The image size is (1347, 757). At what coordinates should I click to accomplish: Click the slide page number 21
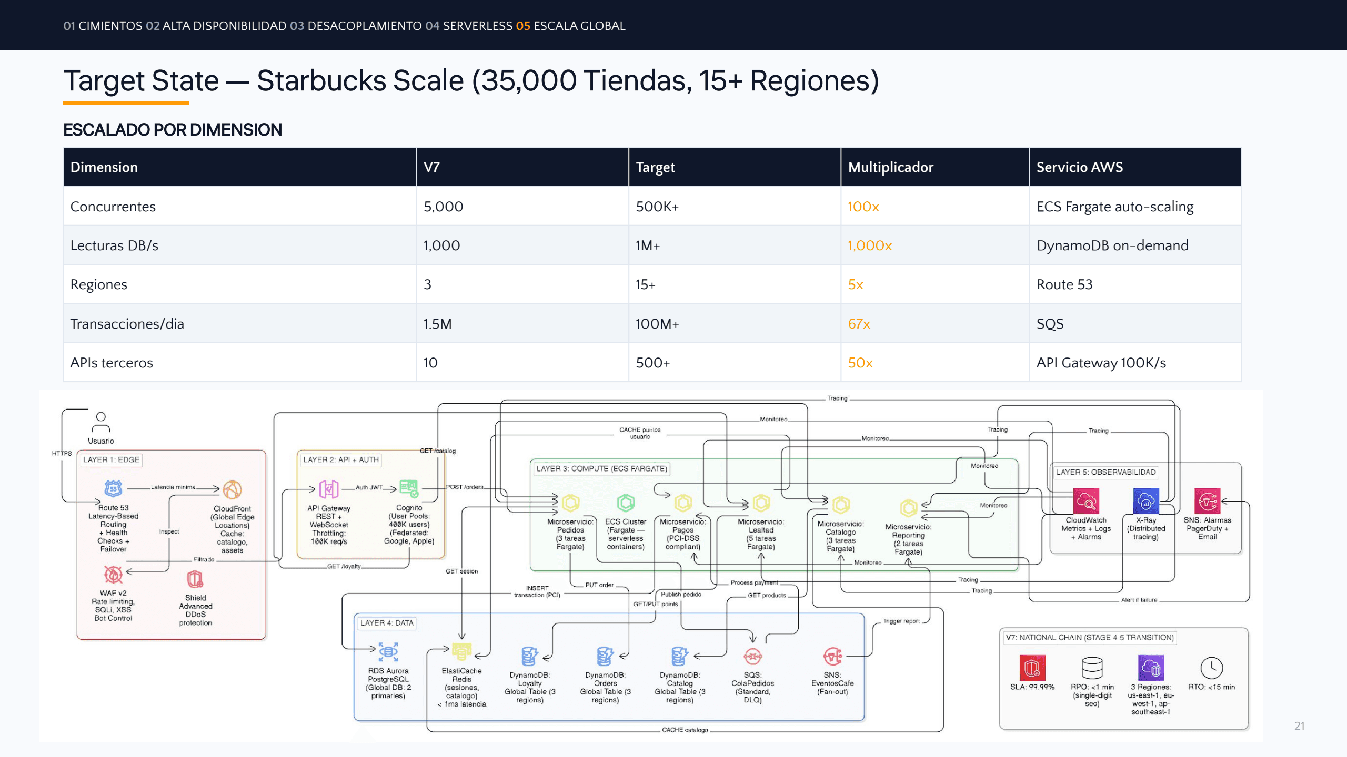click(1299, 726)
